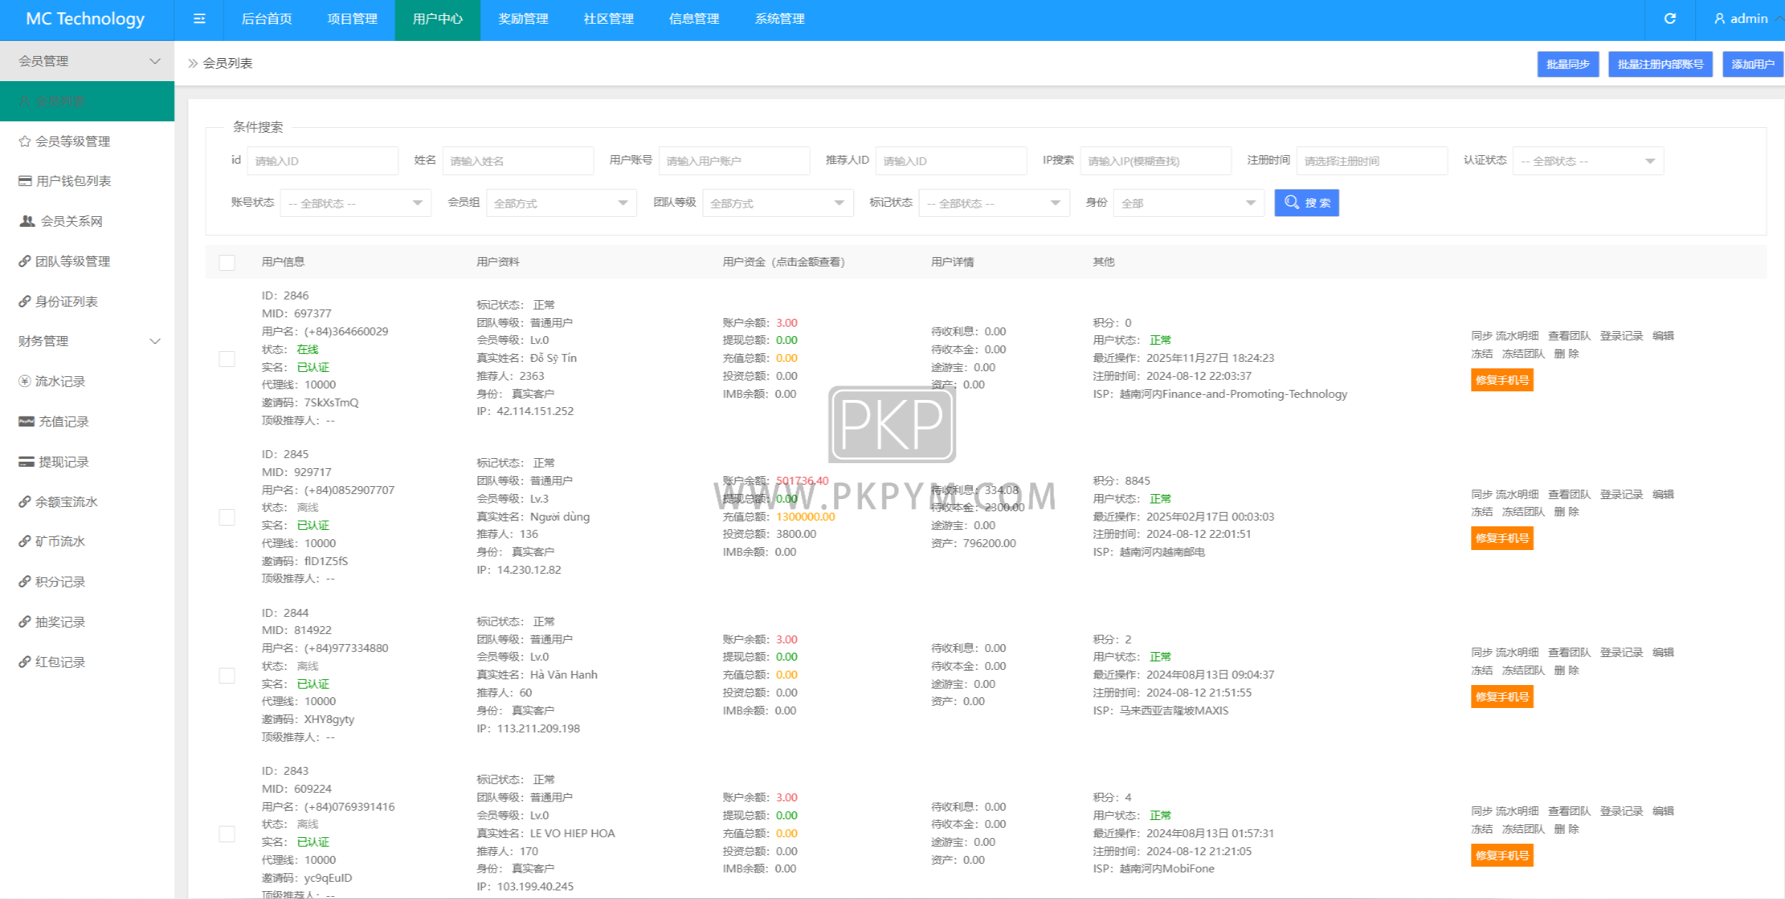Collapse the 会员管理 sidebar section
This screenshot has width=1785, height=899.
click(x=87, y=61)
